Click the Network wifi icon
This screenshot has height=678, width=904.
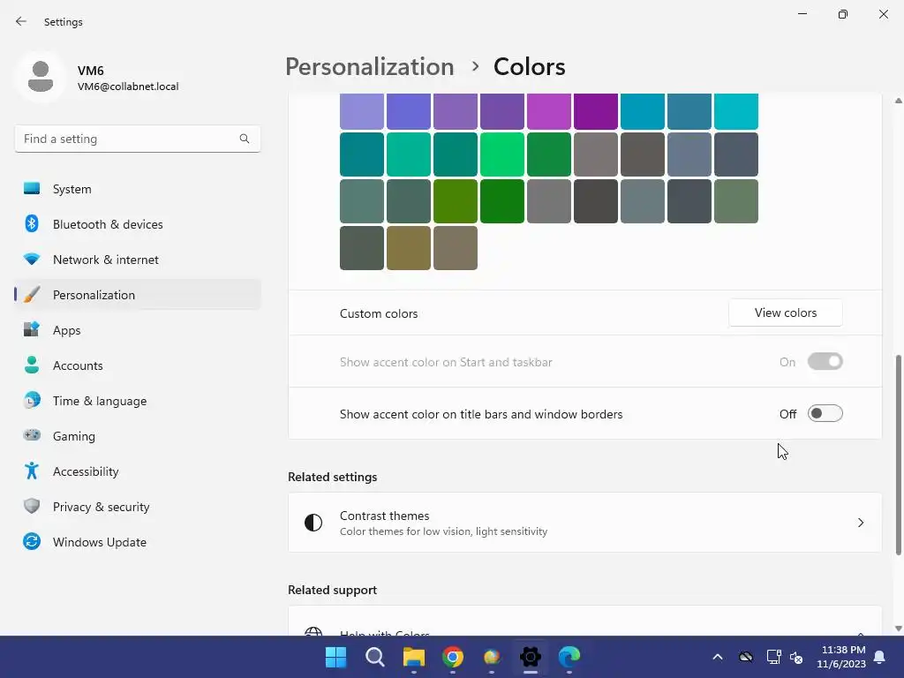pos(32,259)
